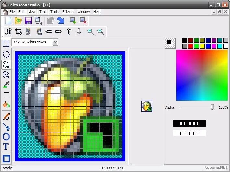Open the Help menu
The image size is (230, 172).
[x=97, y=12]
